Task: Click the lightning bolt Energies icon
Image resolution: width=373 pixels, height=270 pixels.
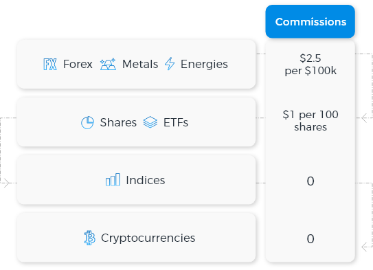Action: pos(170,64)
